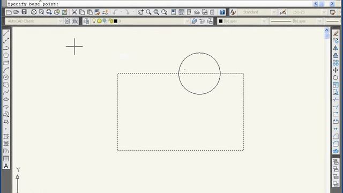Select the Scale tool

point(335,85)
